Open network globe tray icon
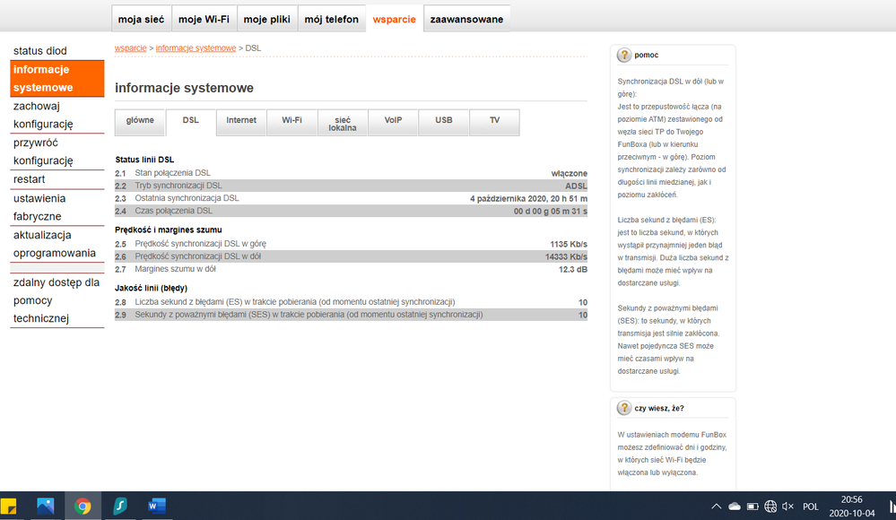 click(770, 507)
